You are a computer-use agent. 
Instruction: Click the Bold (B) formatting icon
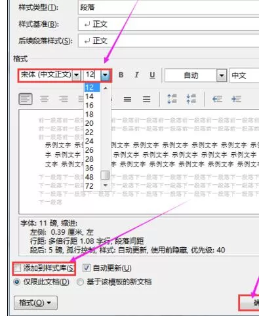[121, 75]
